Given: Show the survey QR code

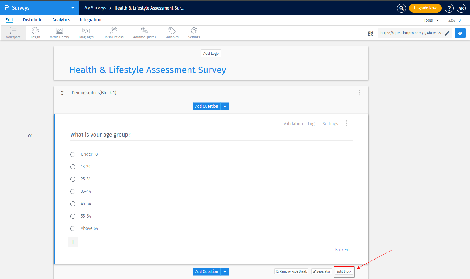Looking at the screenshot, I should (x=370, y=33).
